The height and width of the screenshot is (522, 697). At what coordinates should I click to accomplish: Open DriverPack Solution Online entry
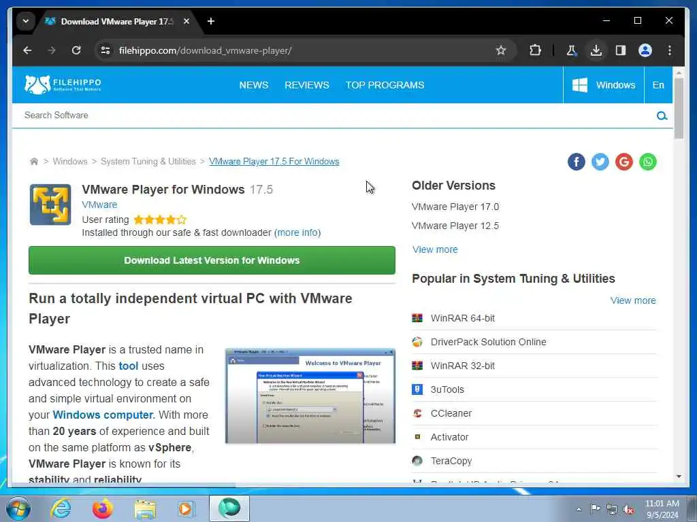tap(488, 343)
